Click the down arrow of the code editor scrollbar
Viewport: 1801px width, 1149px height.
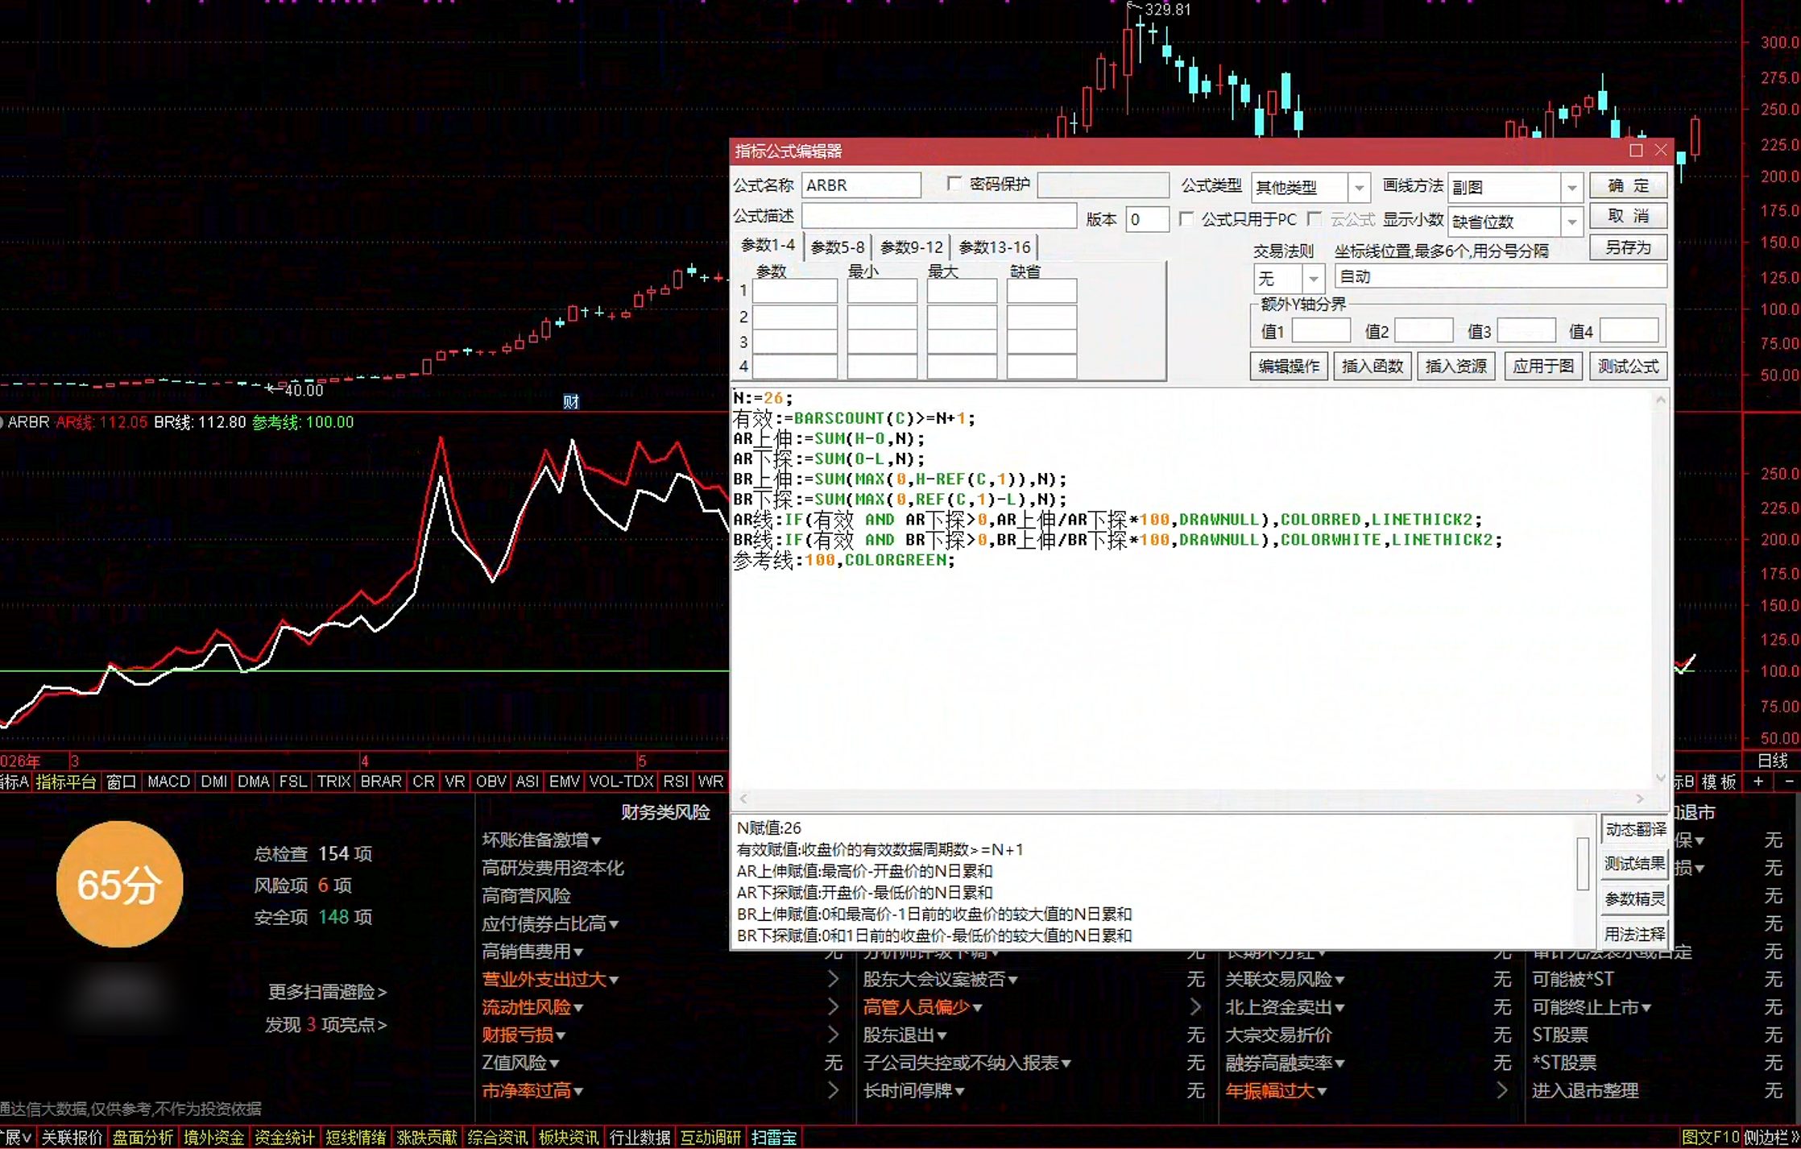[1661, 778]
